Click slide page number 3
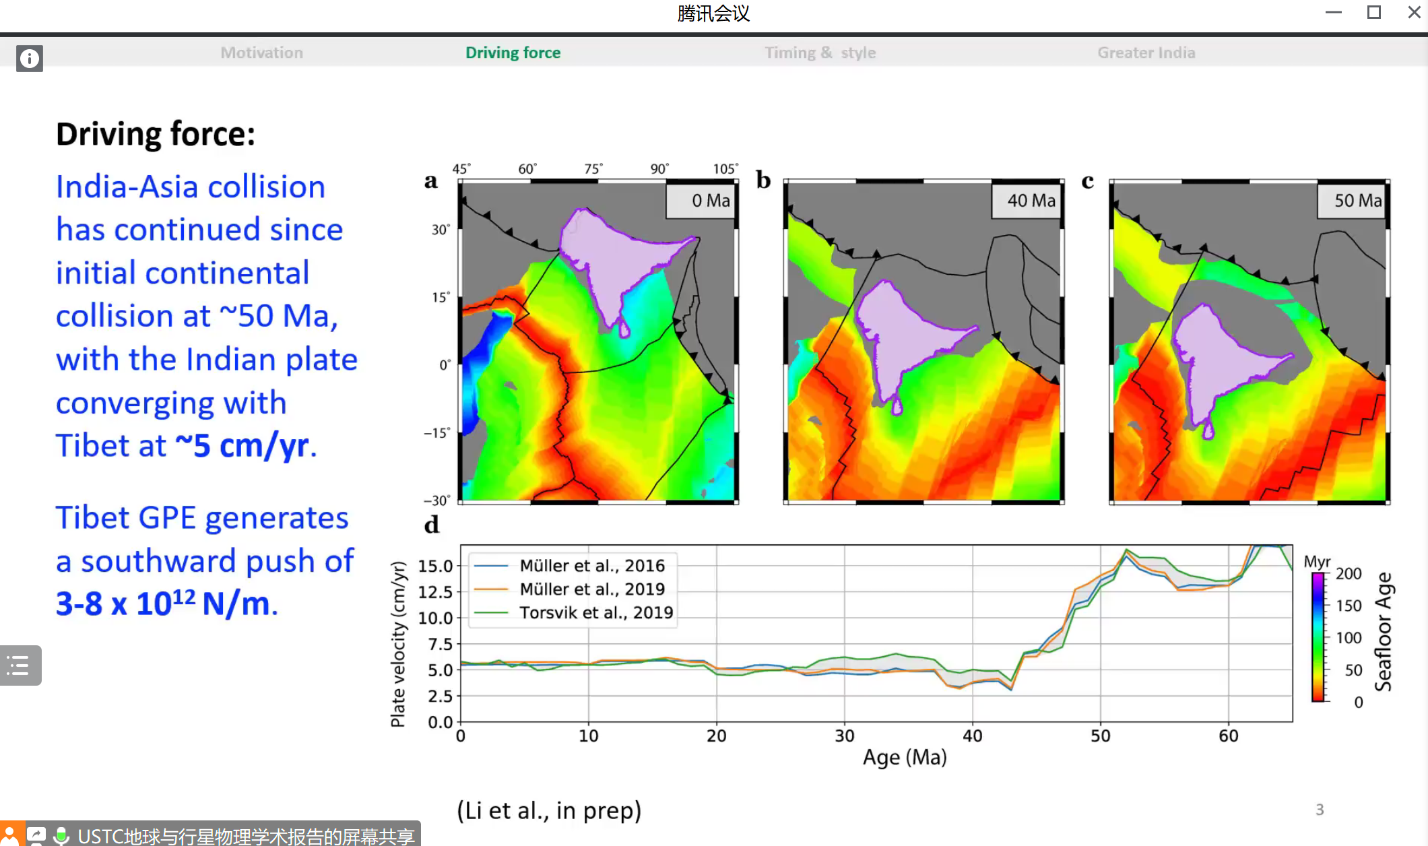Image resolution: width=1428 pixels, height=846 pixels. [1320, 810]
